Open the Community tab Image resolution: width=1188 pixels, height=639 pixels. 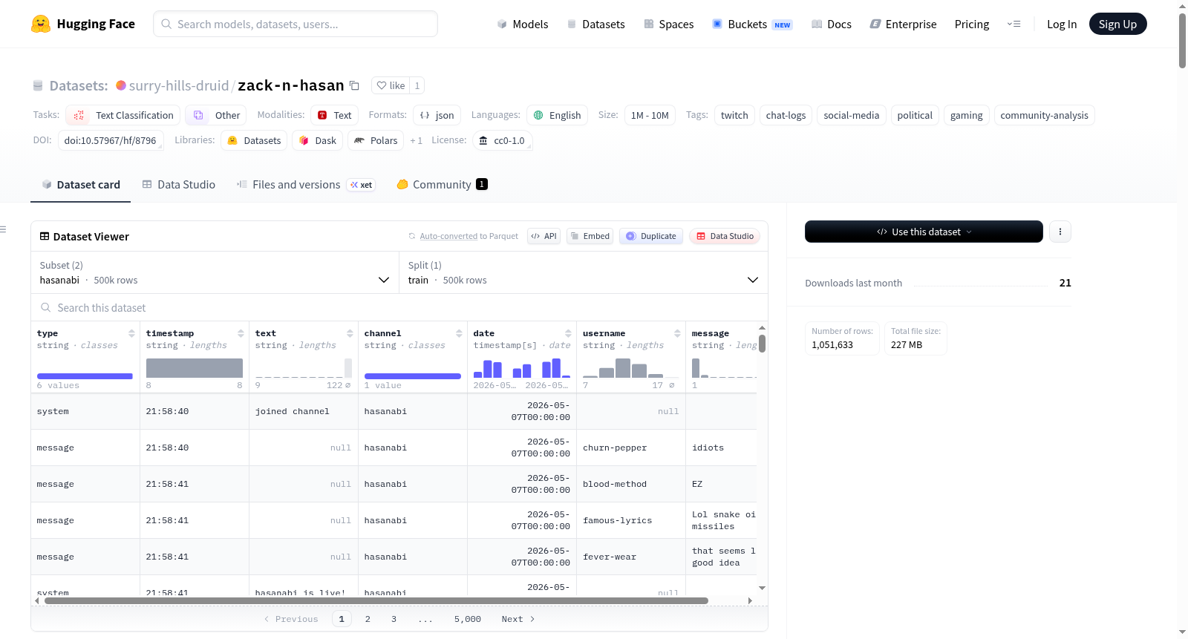point(443,185)
